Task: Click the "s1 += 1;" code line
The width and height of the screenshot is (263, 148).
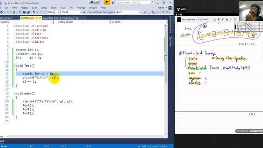Action: click(x=29, y=81)
